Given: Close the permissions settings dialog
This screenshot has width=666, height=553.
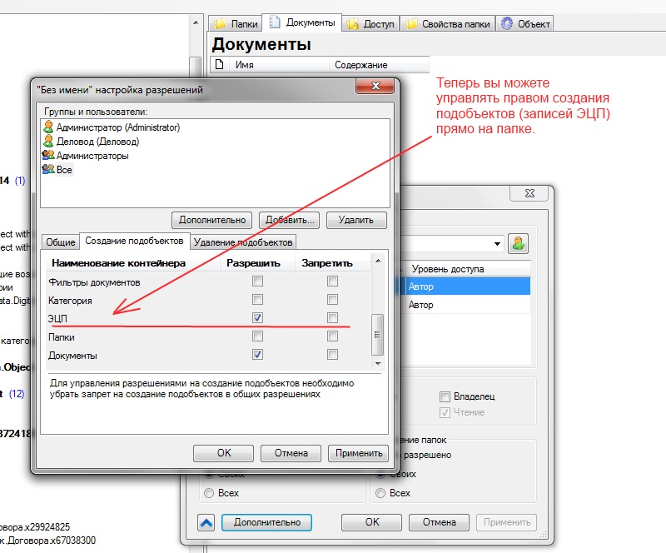Looking at the screenshot, I should coord(375,87).
